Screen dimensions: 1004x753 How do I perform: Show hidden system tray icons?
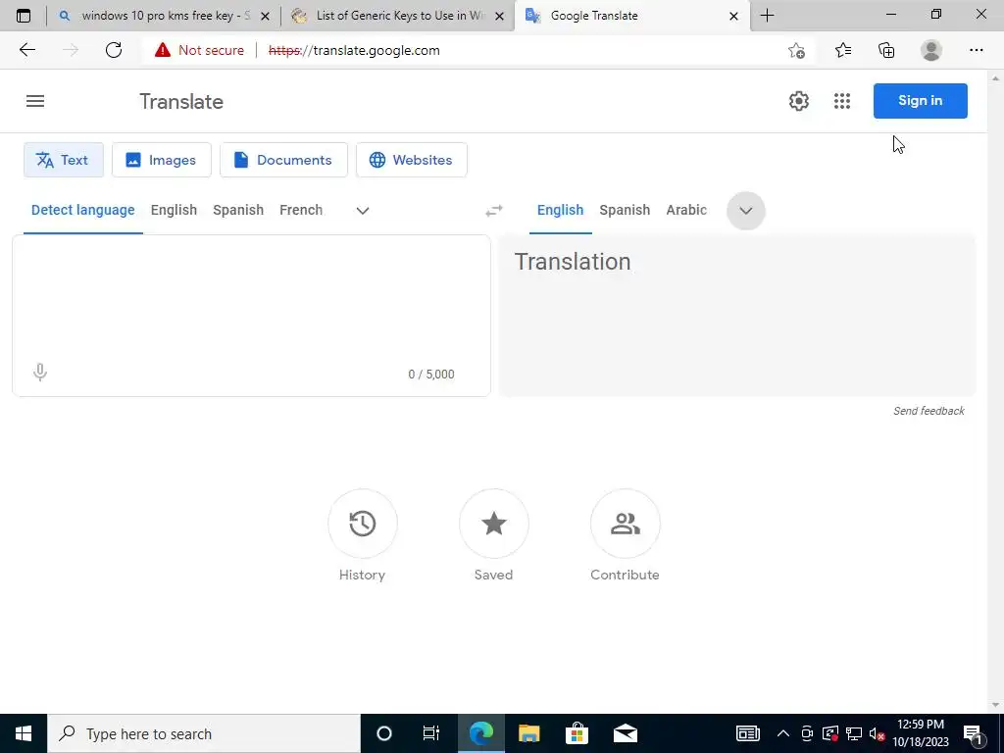click(782, 733)
